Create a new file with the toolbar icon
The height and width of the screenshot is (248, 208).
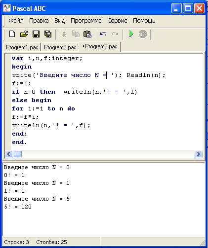(x=12, y=34)
